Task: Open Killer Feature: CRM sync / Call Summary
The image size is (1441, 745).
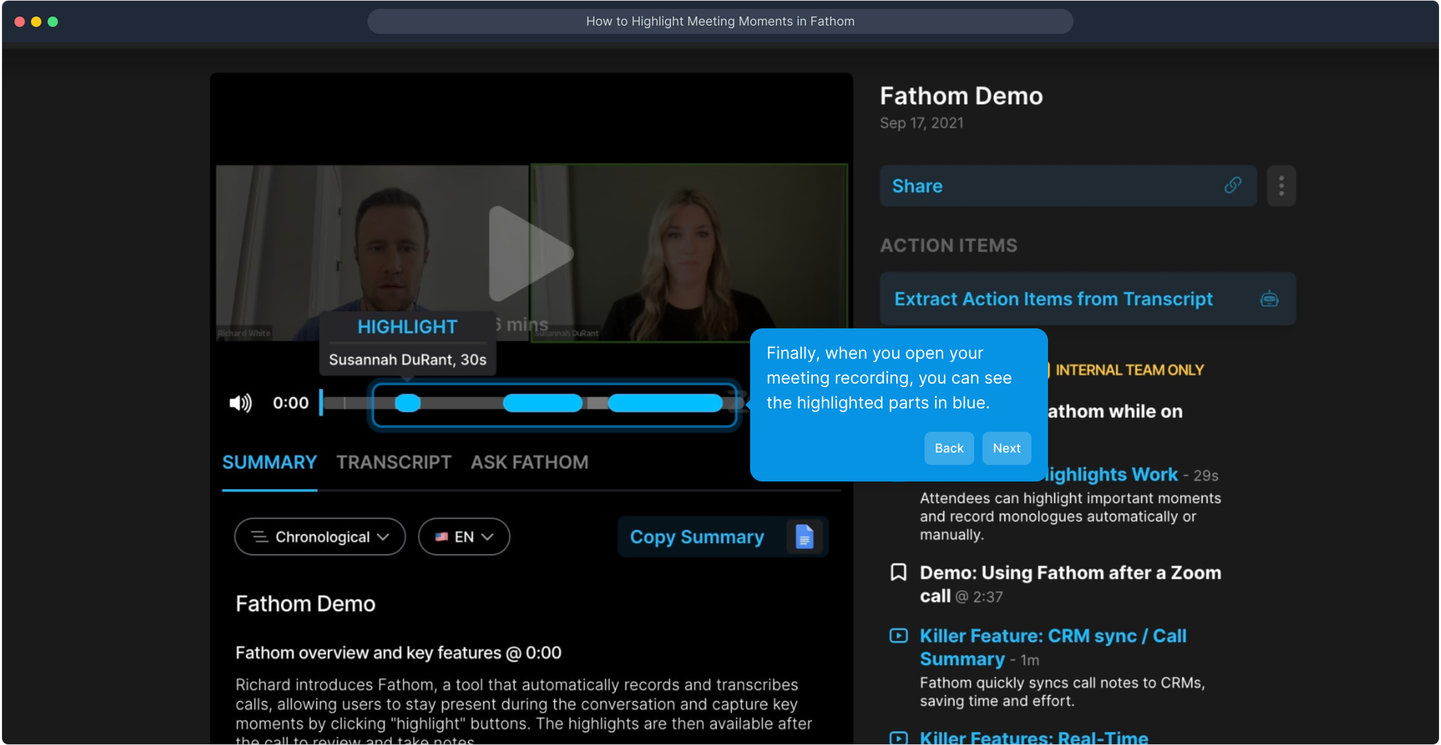Action: click(1053, 648)
